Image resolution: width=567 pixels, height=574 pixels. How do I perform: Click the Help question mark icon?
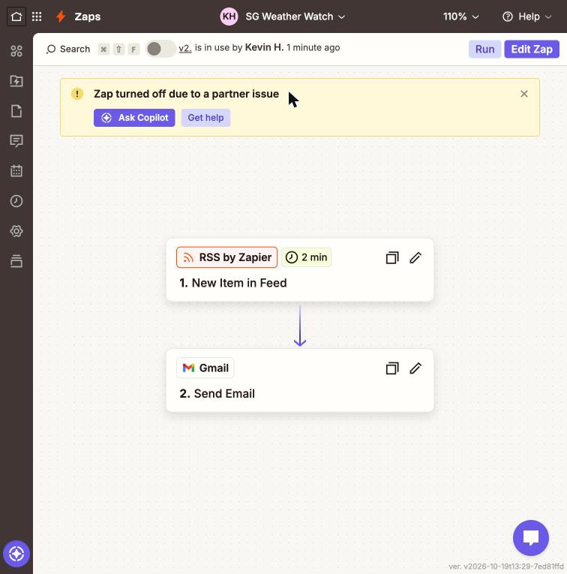tap(507, 17)
